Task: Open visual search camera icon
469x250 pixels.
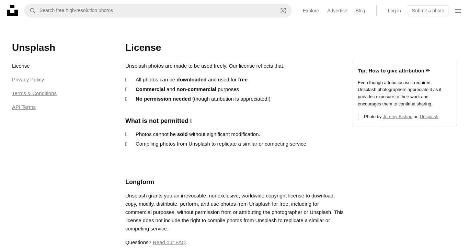Action: (x=283, y=11)
